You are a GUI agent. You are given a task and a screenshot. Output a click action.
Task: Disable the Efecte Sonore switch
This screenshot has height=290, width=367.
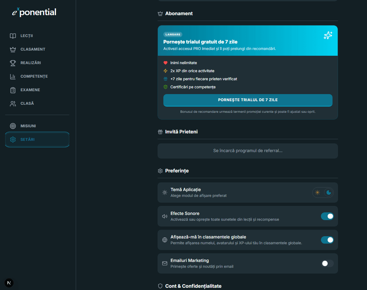pos(327,216)
